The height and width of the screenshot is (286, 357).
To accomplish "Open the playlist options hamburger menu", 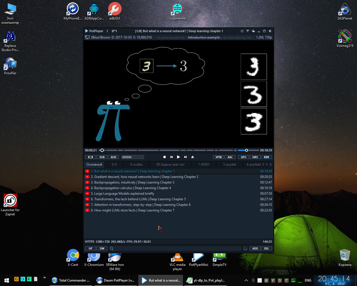I will point(271,165).
